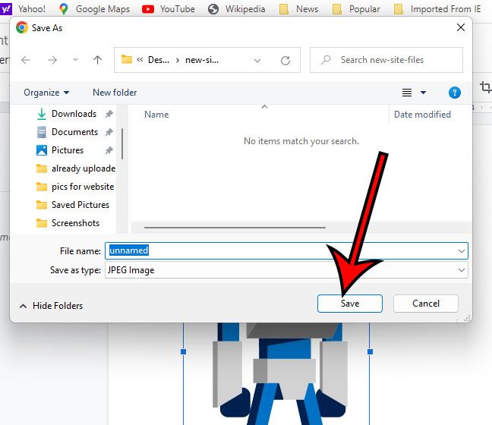This screenshot has height=425, width=492.
Task: Collapse folders with Hide Folders
Action: [x=51, y=305]
